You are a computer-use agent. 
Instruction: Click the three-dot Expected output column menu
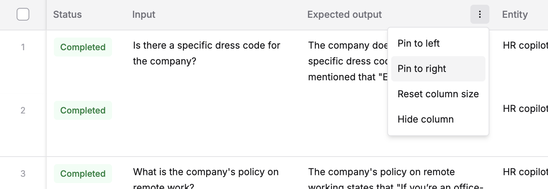[480, 15]
